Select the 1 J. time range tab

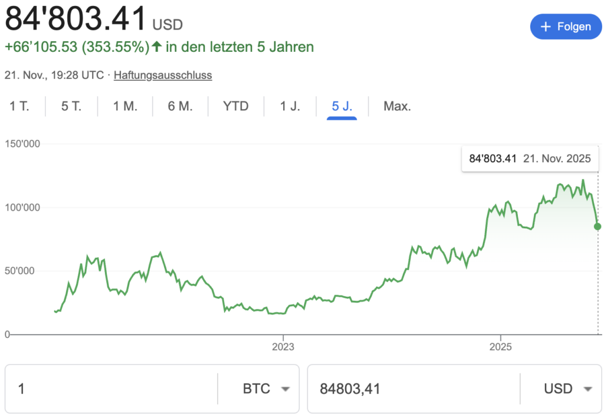tap(290, 107)
